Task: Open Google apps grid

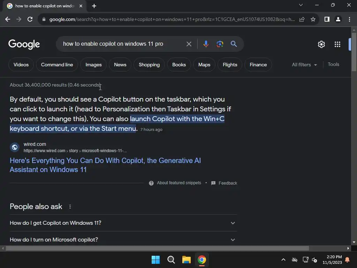Action: click(x=337, y=44)
